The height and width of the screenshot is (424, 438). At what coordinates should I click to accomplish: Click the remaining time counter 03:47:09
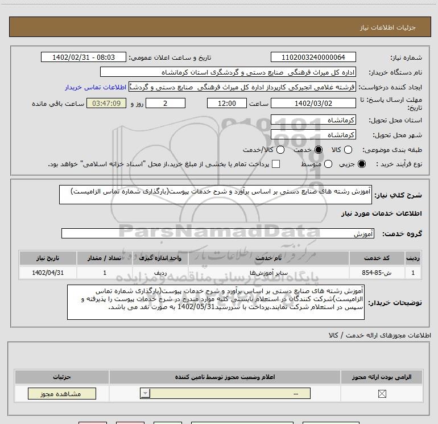tap(106, 103)
